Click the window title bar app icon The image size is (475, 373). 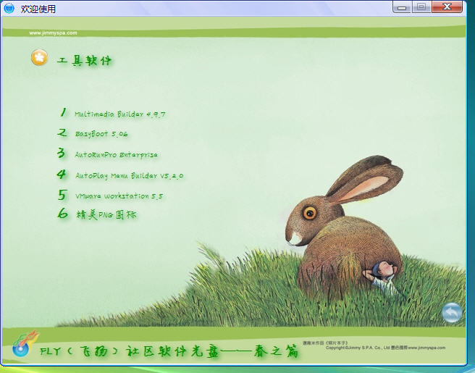point(9,9)
